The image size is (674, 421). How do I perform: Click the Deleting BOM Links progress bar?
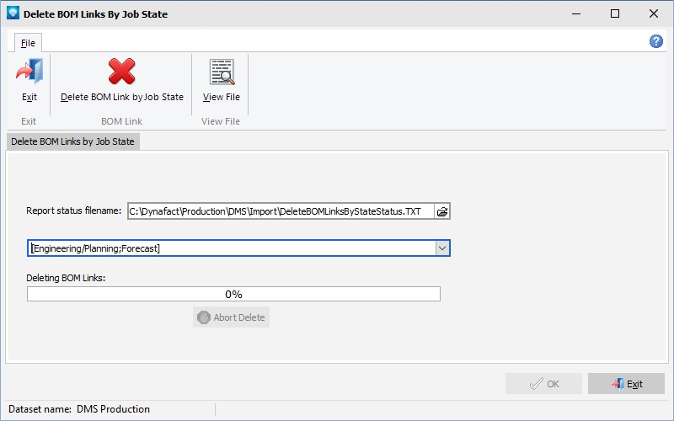(234, 294)
